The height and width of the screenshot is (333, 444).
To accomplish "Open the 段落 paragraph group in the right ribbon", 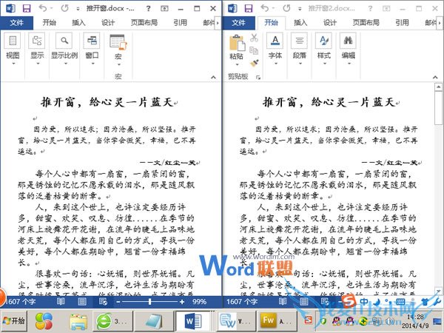I will [x=300, y=49].
